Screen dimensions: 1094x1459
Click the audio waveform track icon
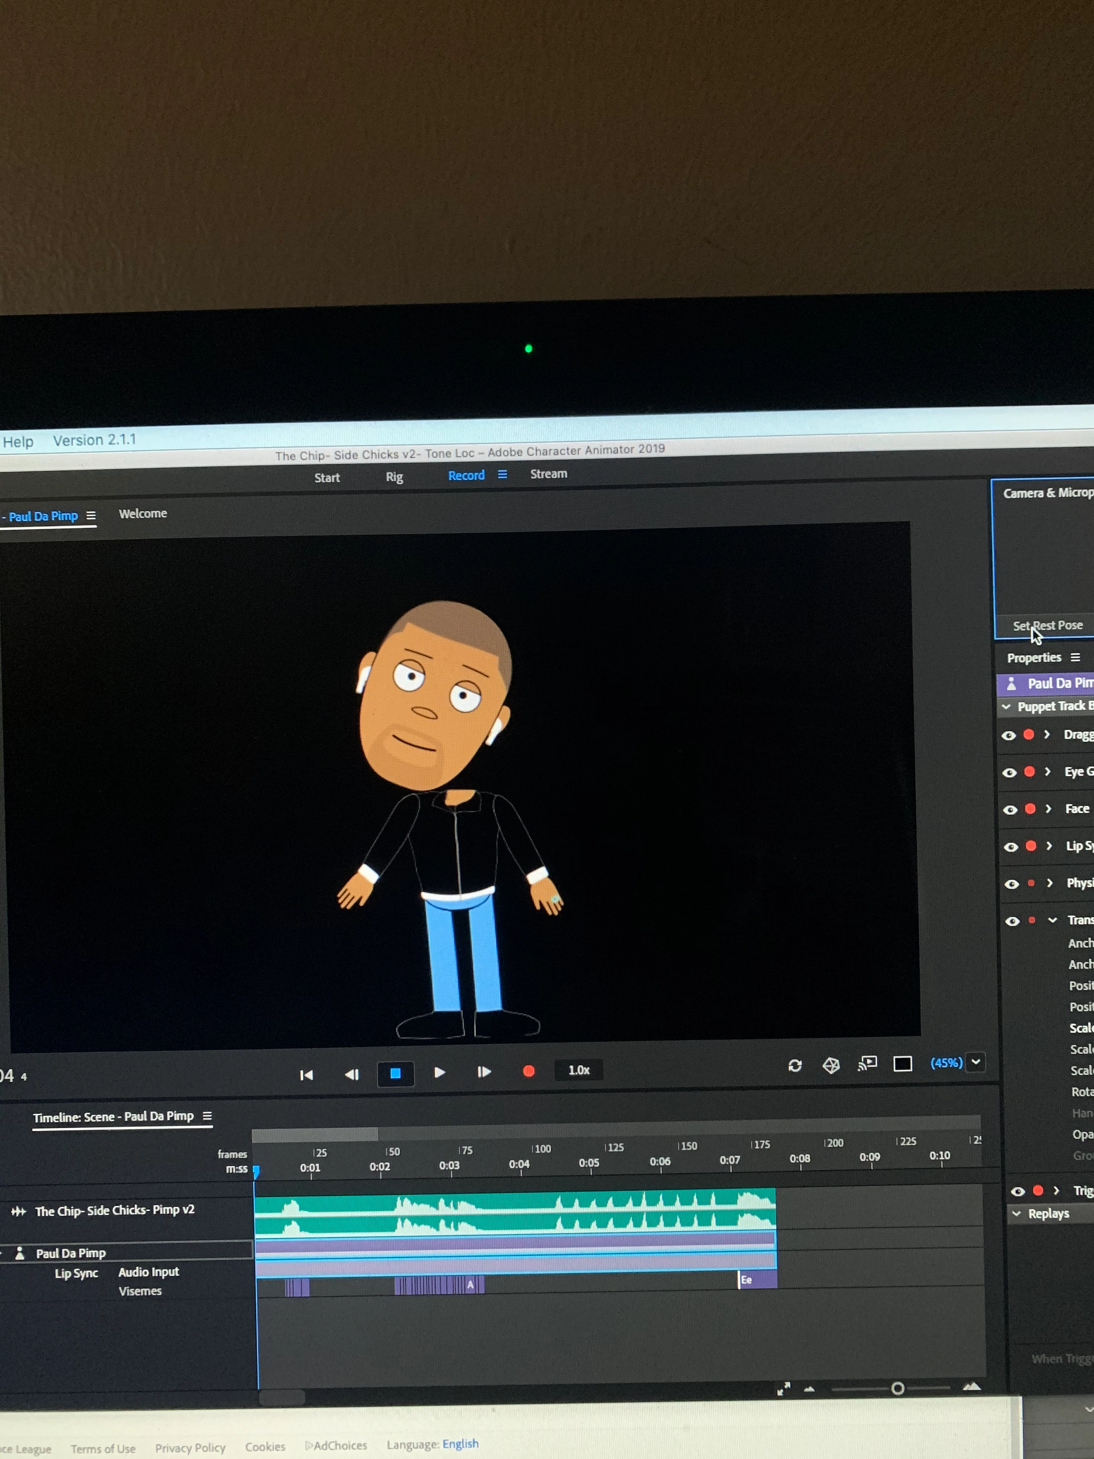click(x=18, y=1211)
